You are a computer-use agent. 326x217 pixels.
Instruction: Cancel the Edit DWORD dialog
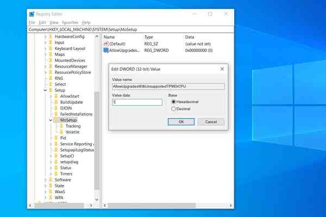(211, 122)
